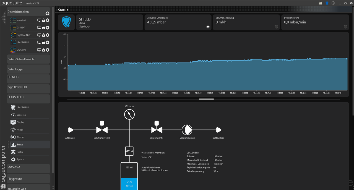Toggle the lock on highflow NEXT page
Screen dimensions: 354x190
[x=43, y=35]
